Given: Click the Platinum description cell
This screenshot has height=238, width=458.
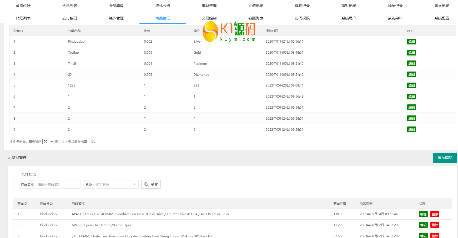Looking at the screenshot, I should (200, 64).
